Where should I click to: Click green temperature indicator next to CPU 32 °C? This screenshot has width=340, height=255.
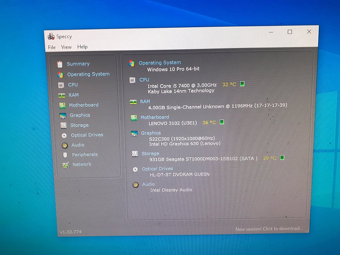click(242, 84)
